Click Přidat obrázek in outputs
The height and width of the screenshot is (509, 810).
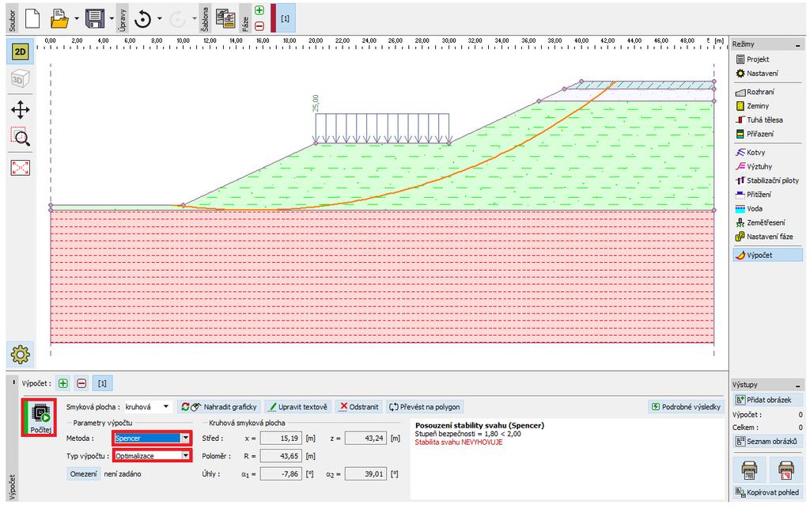click(767, 400)
